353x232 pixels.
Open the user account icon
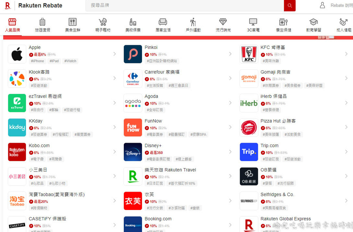tap(322, 6)
